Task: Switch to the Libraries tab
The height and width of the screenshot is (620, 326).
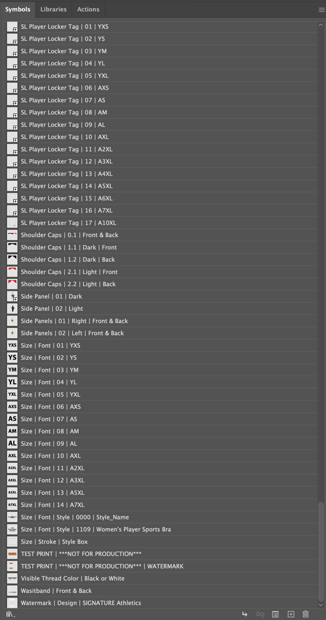Action: click(54, 9)
